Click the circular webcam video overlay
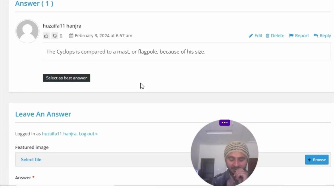 point(224,153)
